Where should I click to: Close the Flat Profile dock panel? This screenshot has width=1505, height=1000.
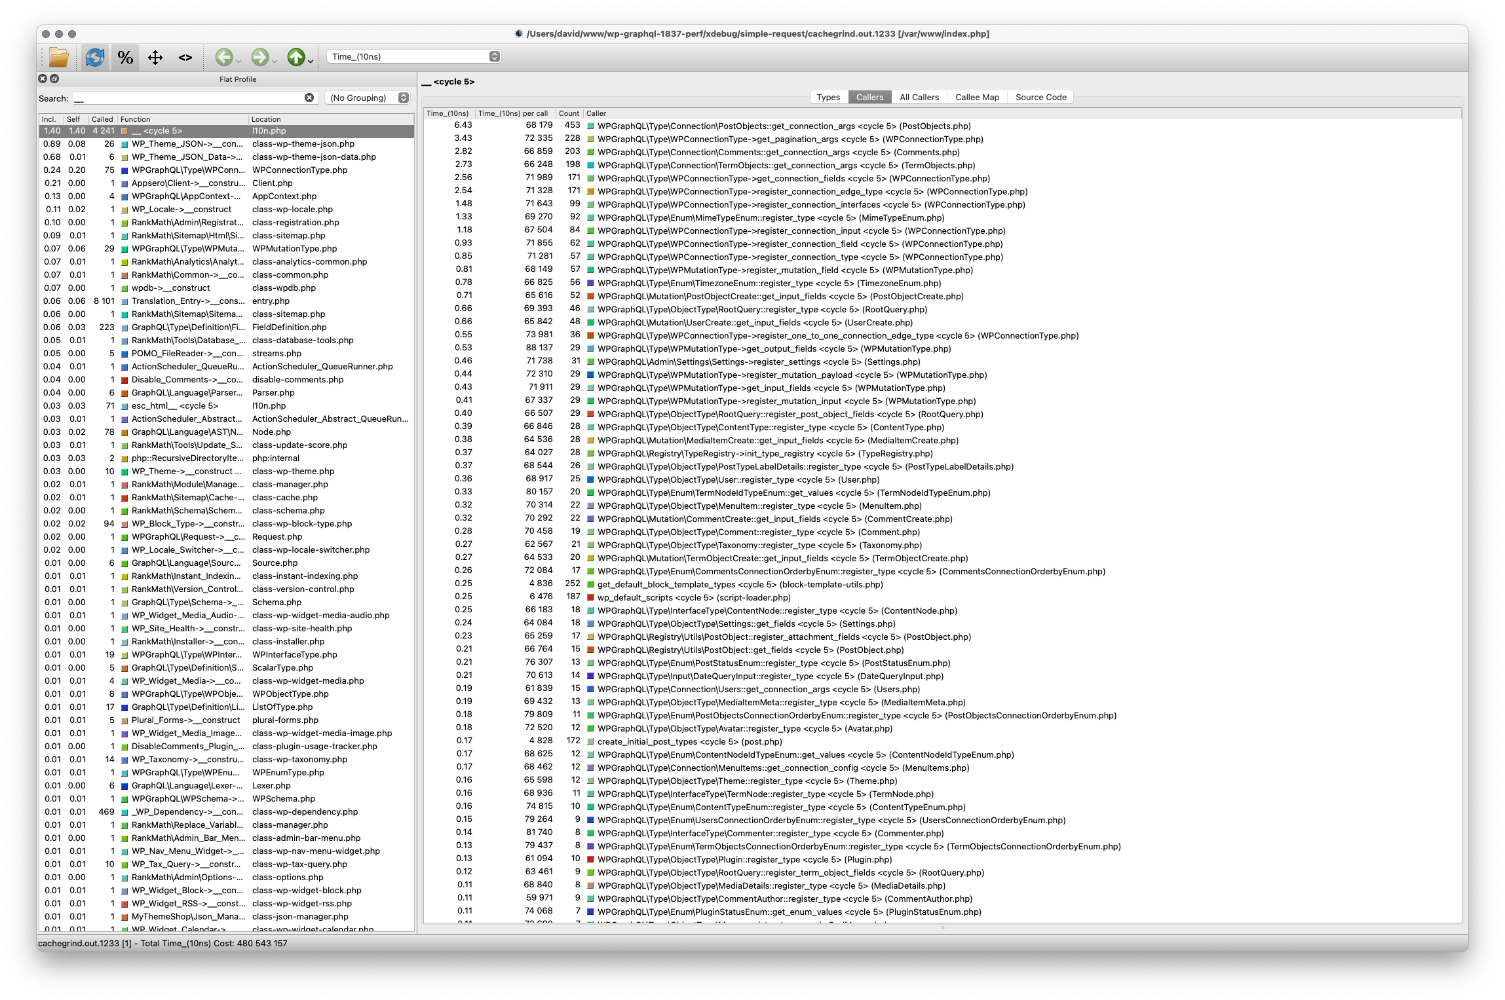[43, 79]
